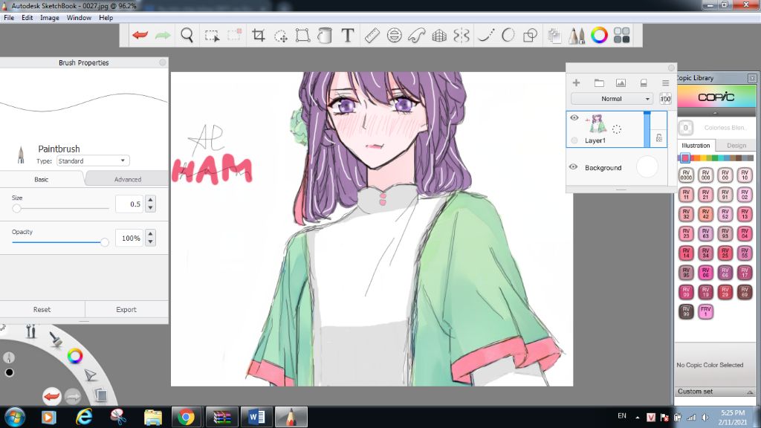Open the Color Editor wheel in toolbar
This screenshot has width=761, height=428.
600,35
